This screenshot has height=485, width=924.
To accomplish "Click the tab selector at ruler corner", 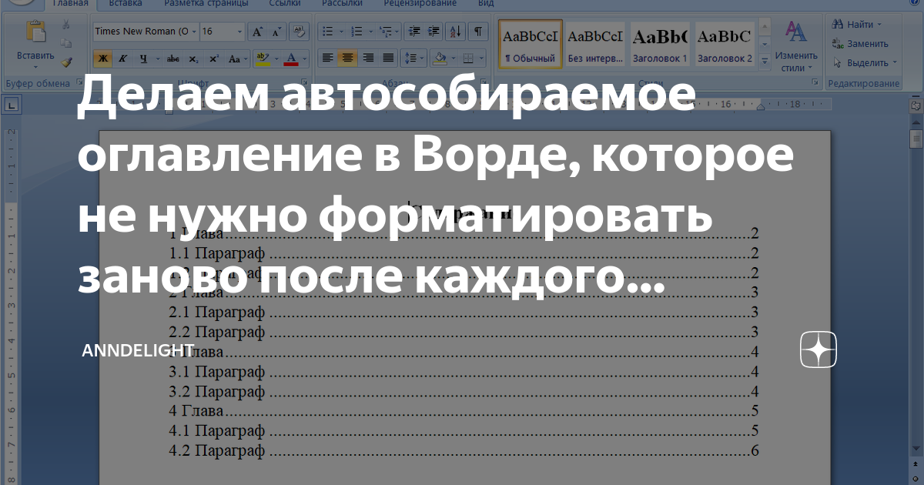I will pos(13,105).
